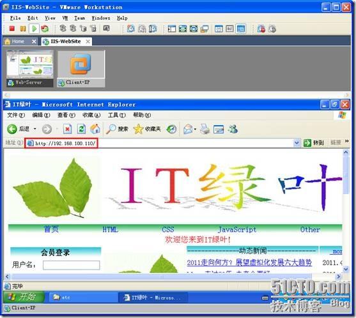Open the Help menu in VMware Workstation
The width and height of the screenshot is (356, 318).
[x=122, y=18]
